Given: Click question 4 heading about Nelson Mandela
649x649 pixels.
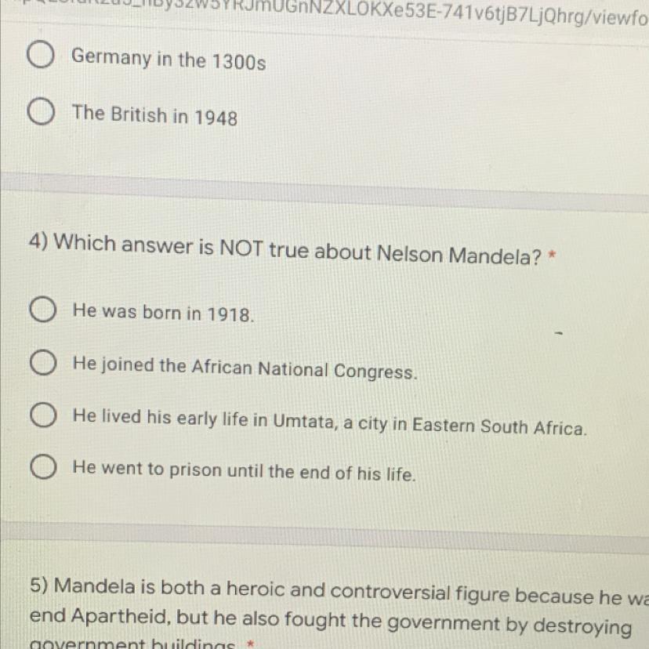Looking at the screenshot, I should click(x=285, y=249).
